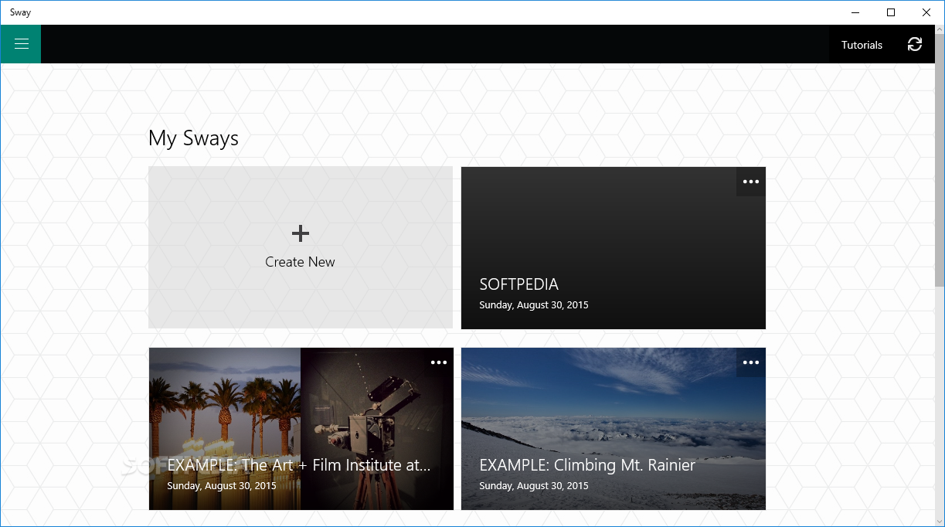Open more options for Art + Film Institute sway
This screenshot has width=945, height=527.
coord(439,362)
